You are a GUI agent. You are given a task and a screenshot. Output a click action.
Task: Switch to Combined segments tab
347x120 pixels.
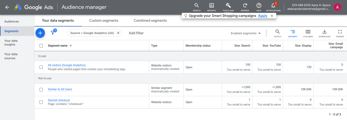[x=150, y=21]
